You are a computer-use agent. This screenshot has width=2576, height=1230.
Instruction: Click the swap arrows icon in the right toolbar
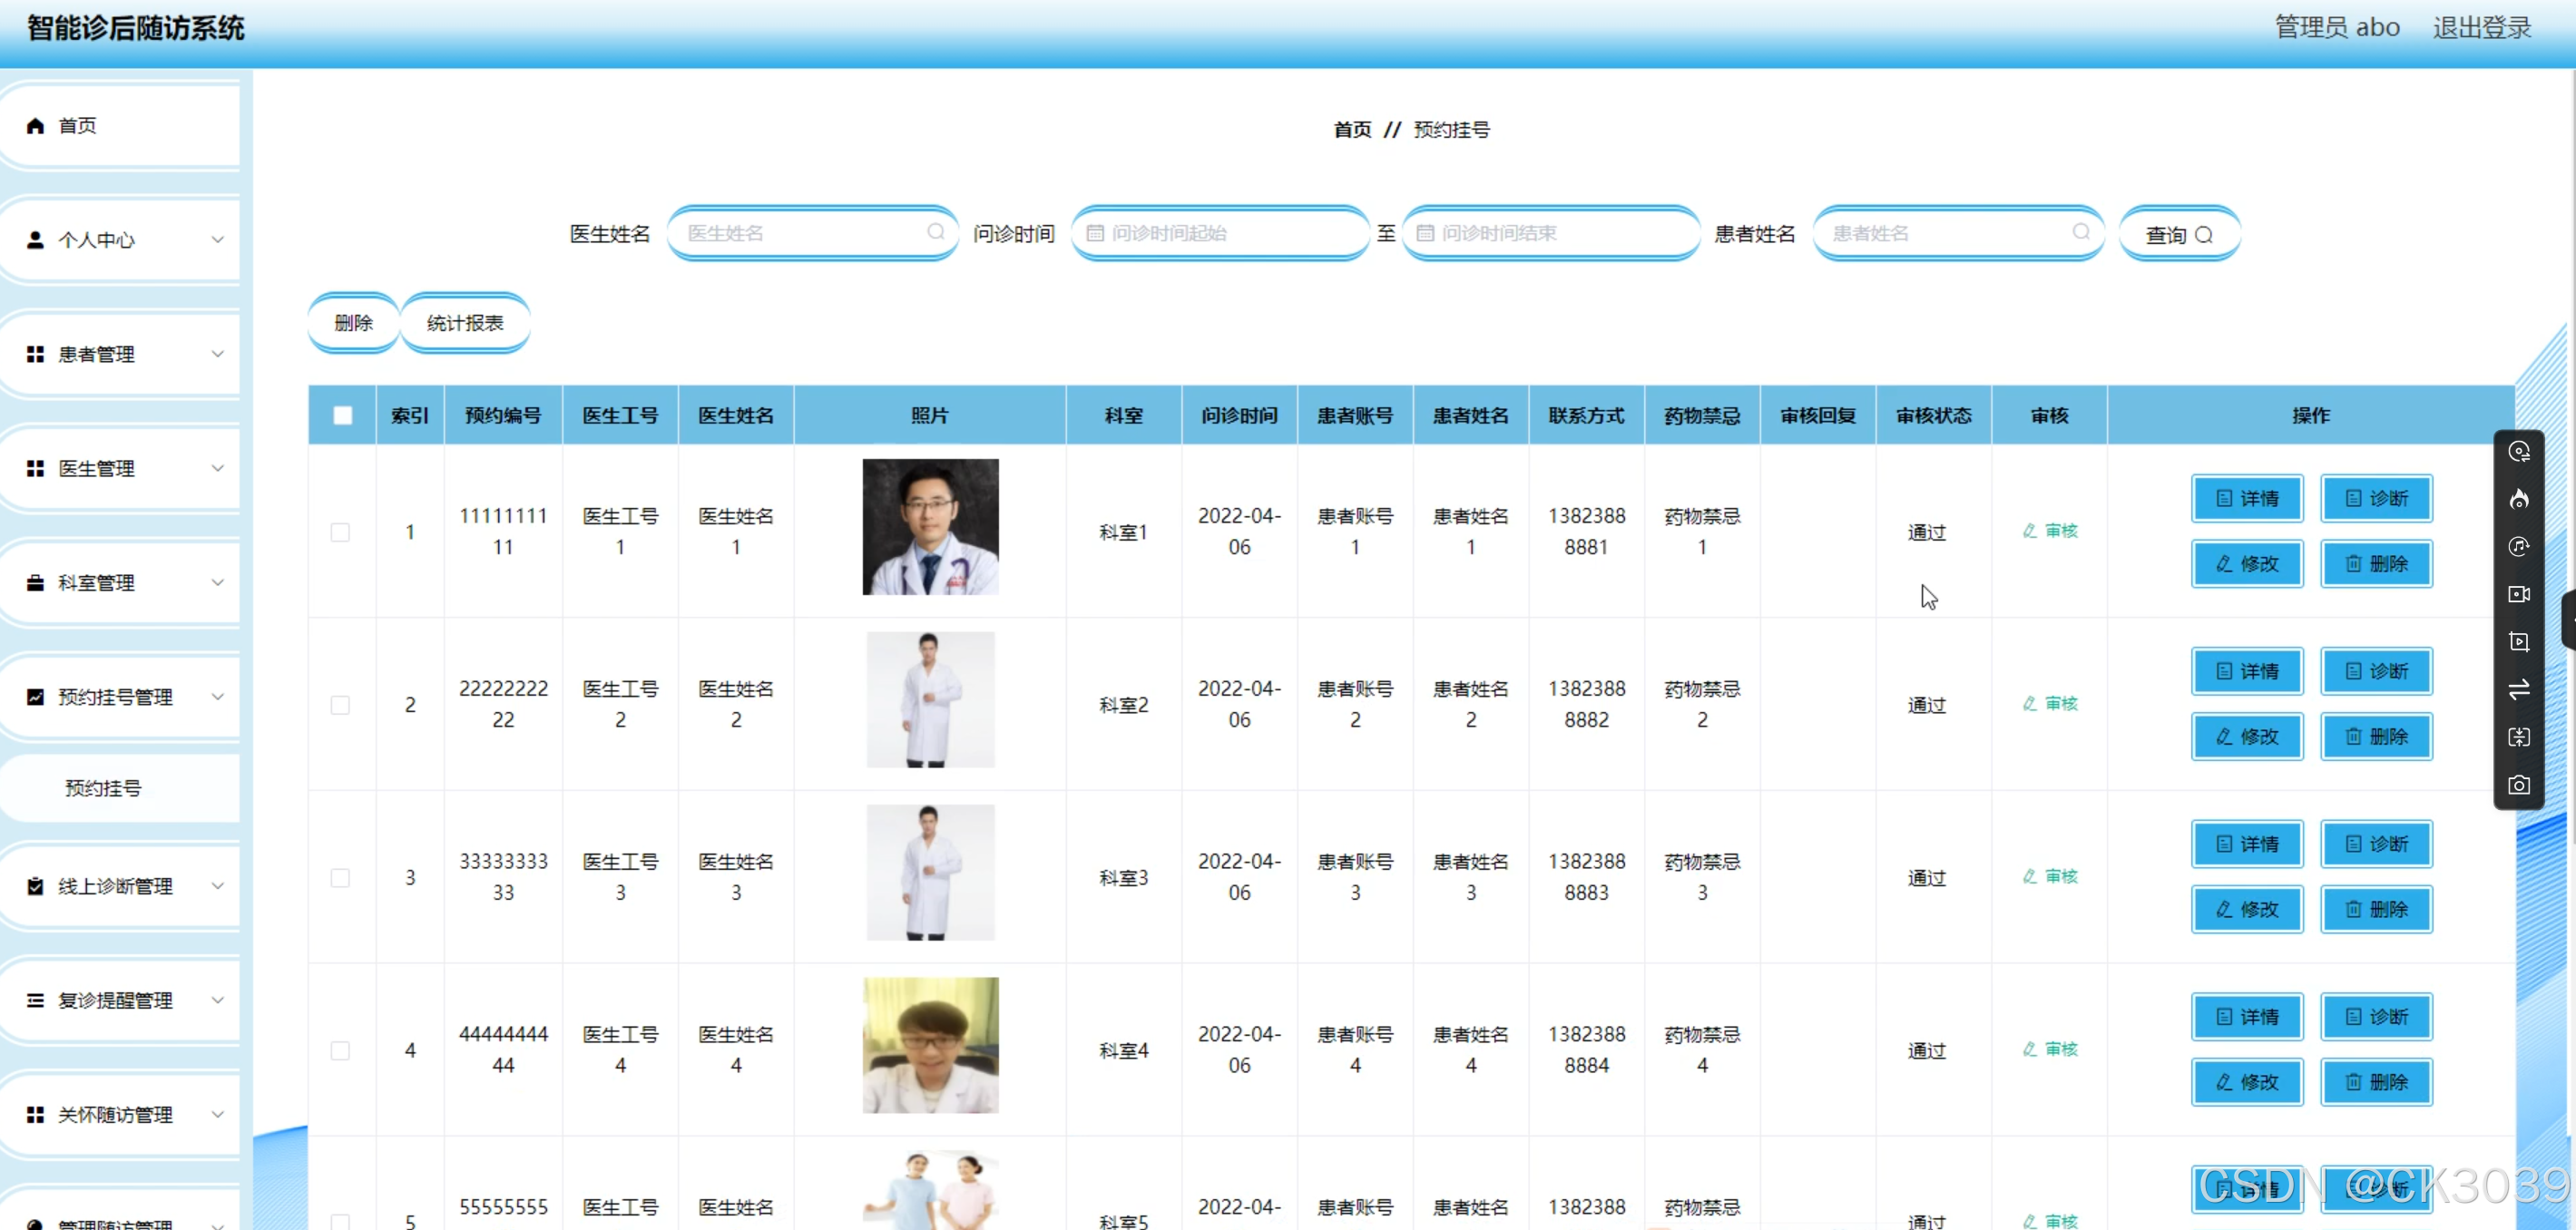(x=2518, y=689)
